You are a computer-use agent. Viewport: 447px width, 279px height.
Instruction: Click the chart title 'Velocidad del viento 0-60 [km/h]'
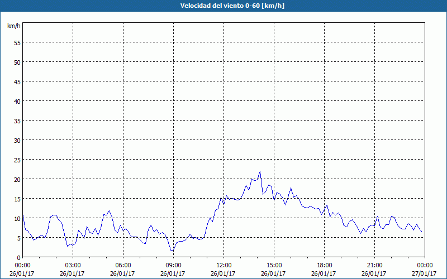(x=232, y=6)
